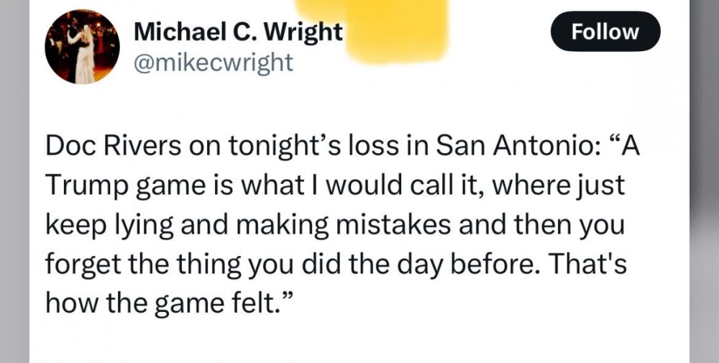This screenshot has height=363, width=719.
Task: Click the Follow button
Action: pos(605,32)
